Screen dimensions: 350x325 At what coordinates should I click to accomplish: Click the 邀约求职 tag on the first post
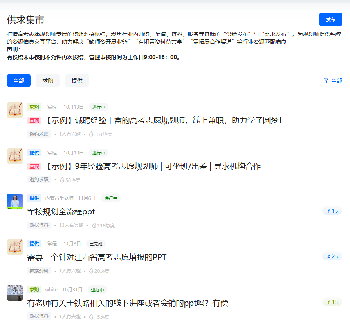[x=39, y=134]
